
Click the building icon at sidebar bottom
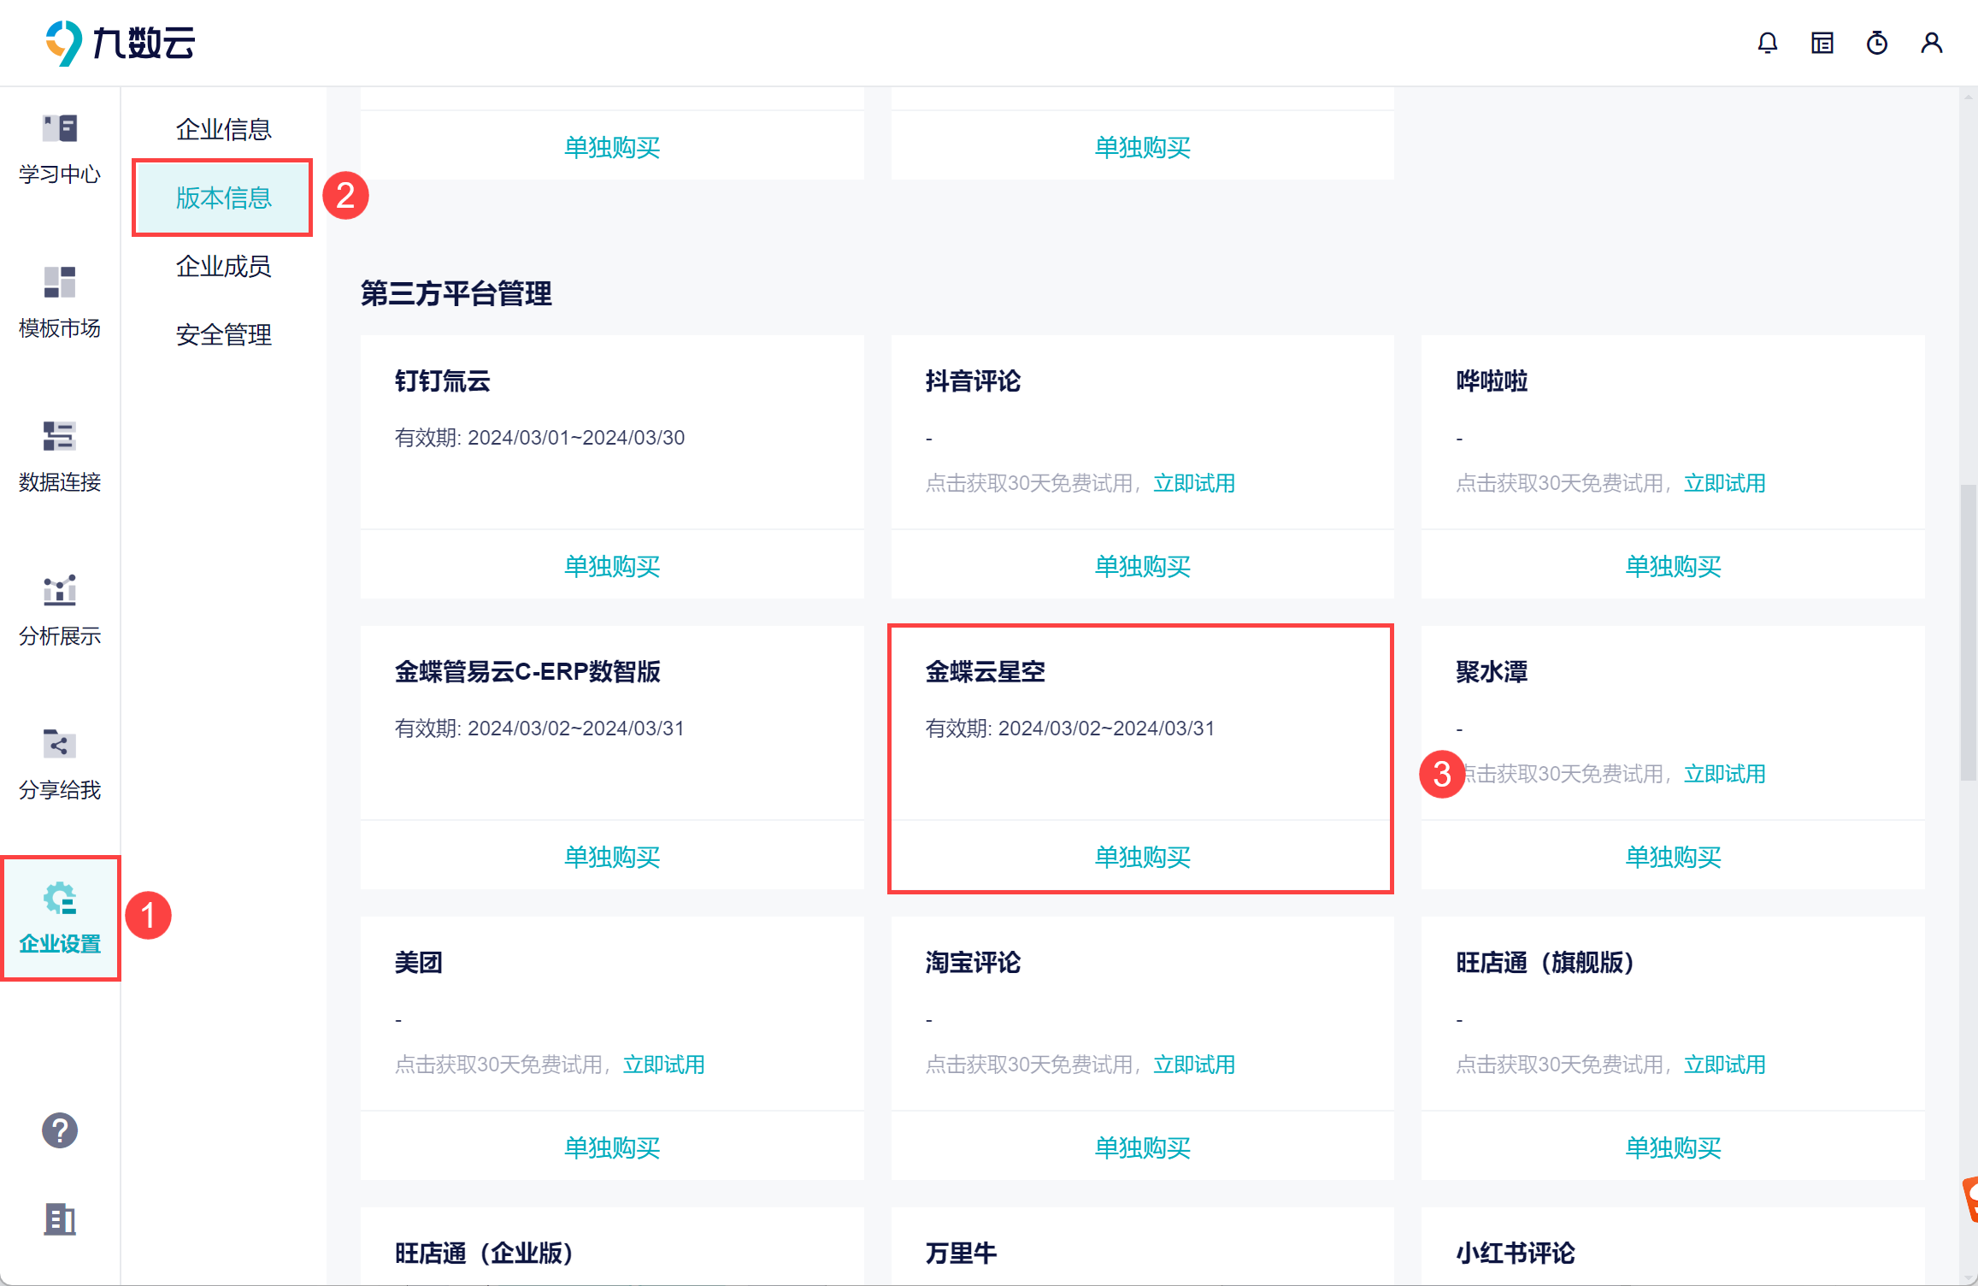(x=60, y=1218)
